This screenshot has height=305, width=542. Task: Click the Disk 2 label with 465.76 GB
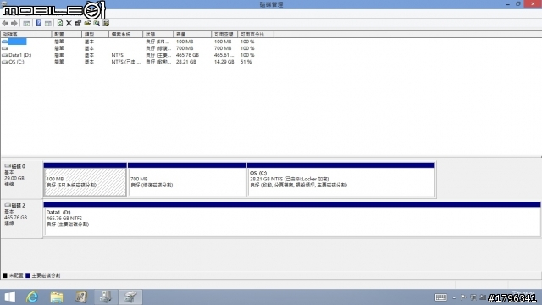coord(22,219)
